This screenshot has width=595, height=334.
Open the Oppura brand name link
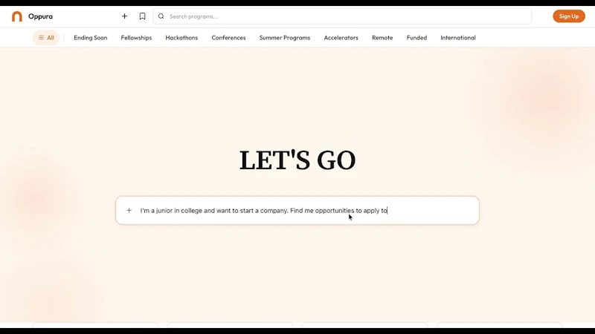click(x=40, y=16)
